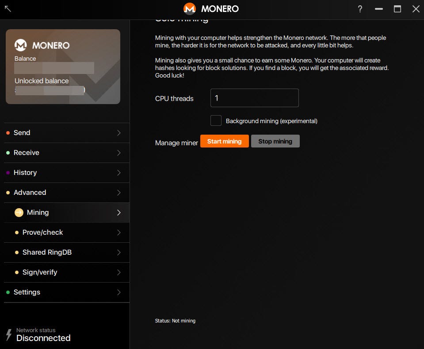Click the dot beside Prove/check

point(17,233)
